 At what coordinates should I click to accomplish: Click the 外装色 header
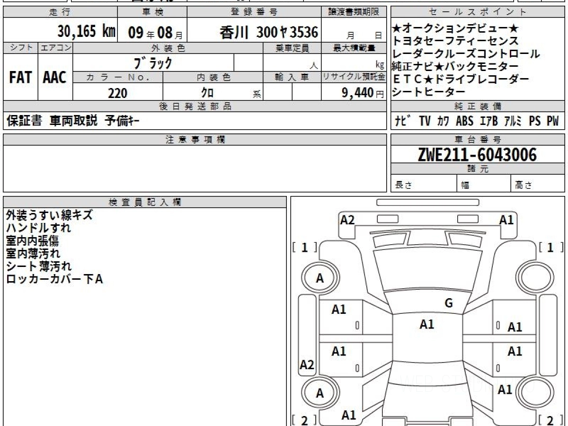[168, 48]
